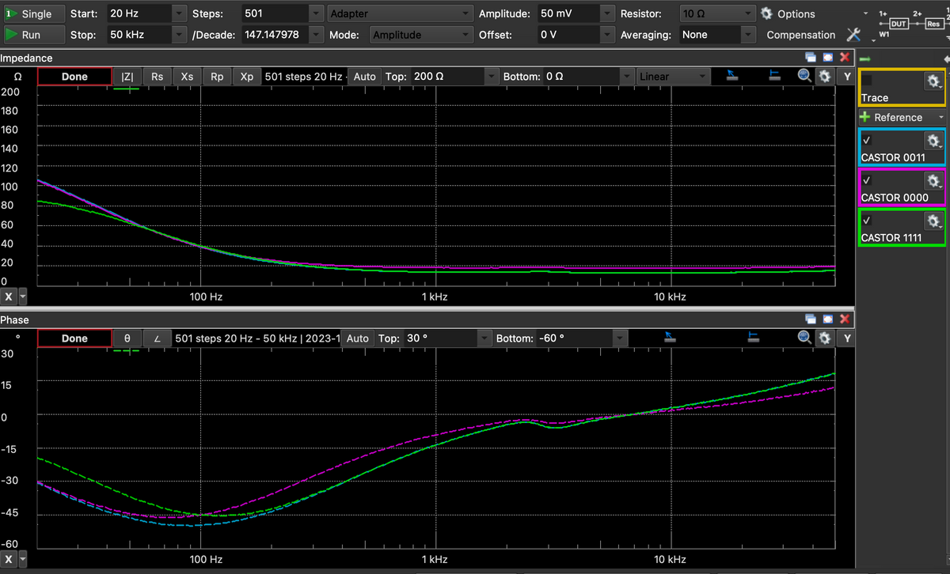This screenshot has width=950, height=574.
Task: Open Impedance plot zoom magnifier
Action: pyautogui.click(x=805, y=76)
